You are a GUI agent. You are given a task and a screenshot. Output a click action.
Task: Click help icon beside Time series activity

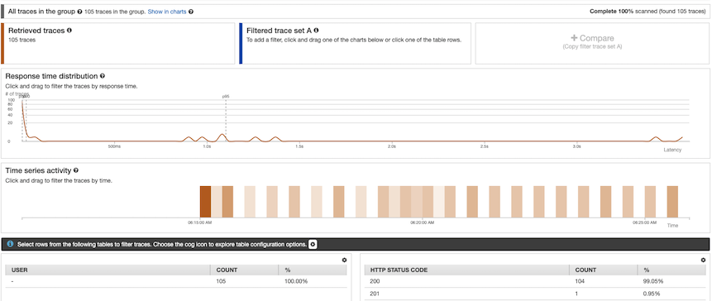coord(76,170)
